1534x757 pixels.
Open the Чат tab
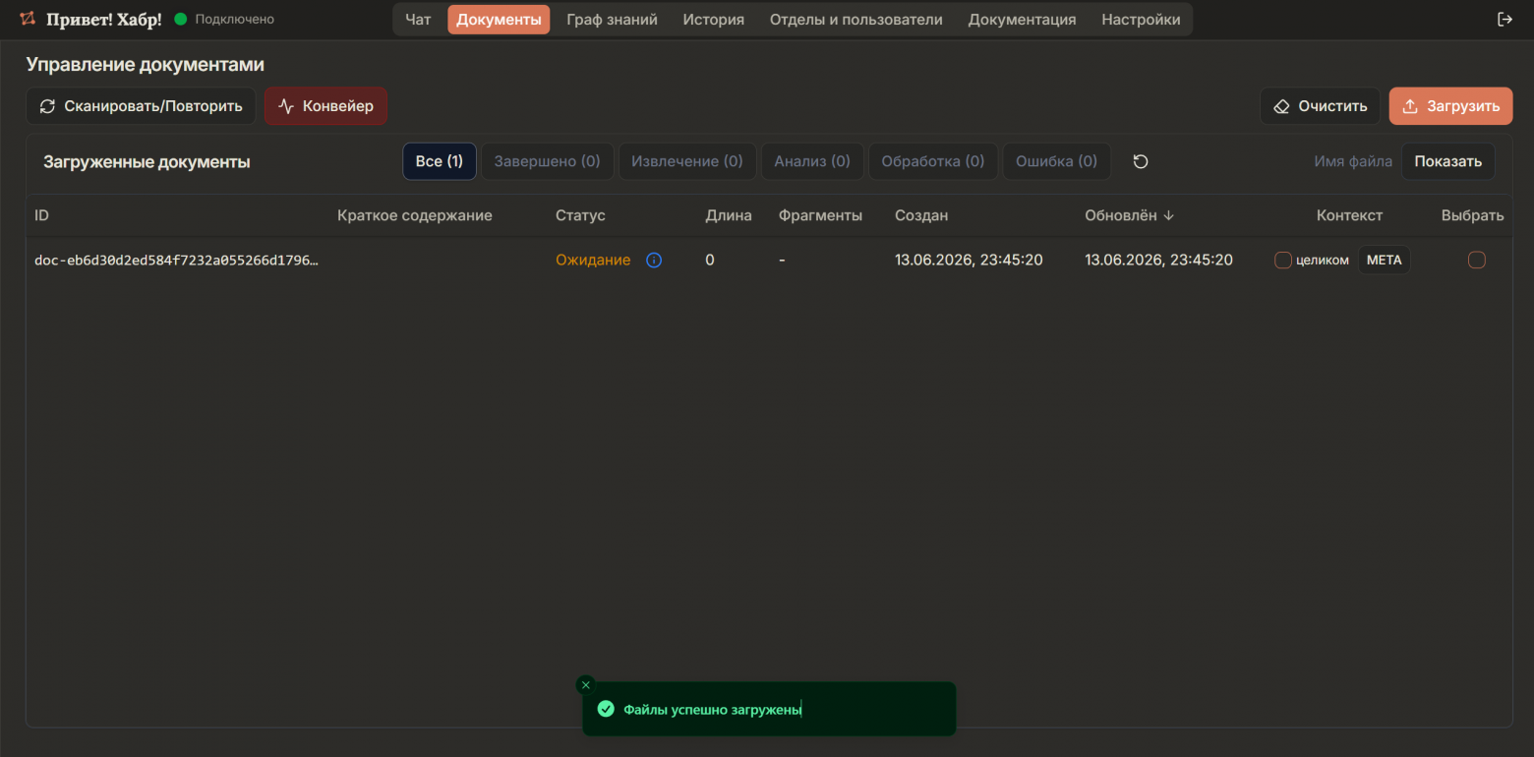coord(418,20)
